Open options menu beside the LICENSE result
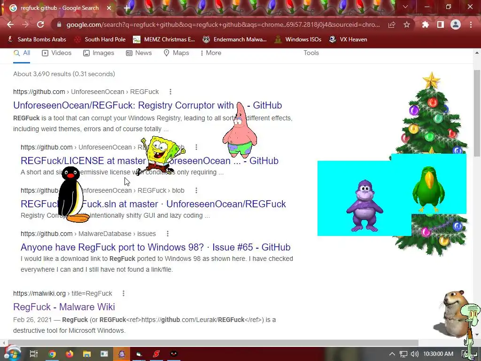Image resolution: width=481 pixels, height=361 pixels. [x=196, y=147]
